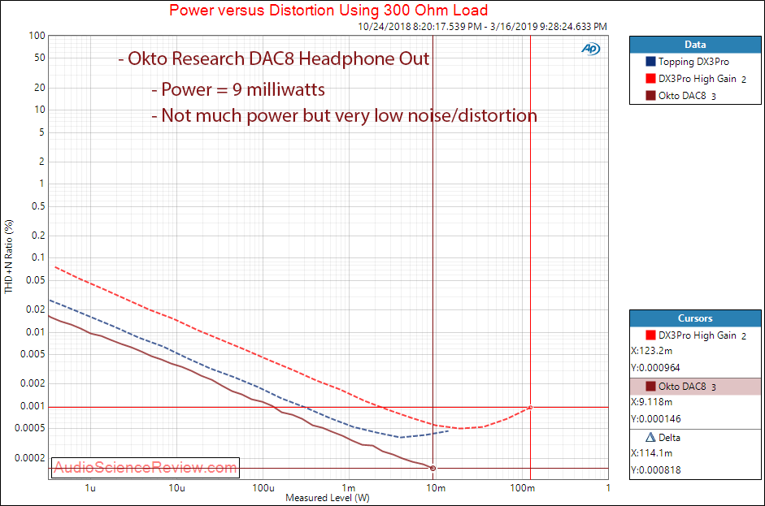The height and width of the screenshot is (506, 765).
Task: Click the measurement timestamp text below the title
Action: click(x=483, y=26)
